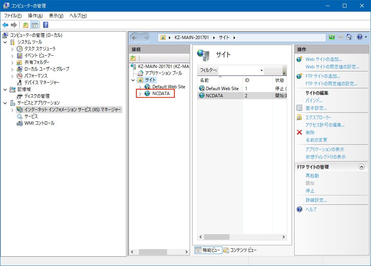The image size is (371, 266).
Task: Select the サービス gear icon
Action: [x=20, y=116]
